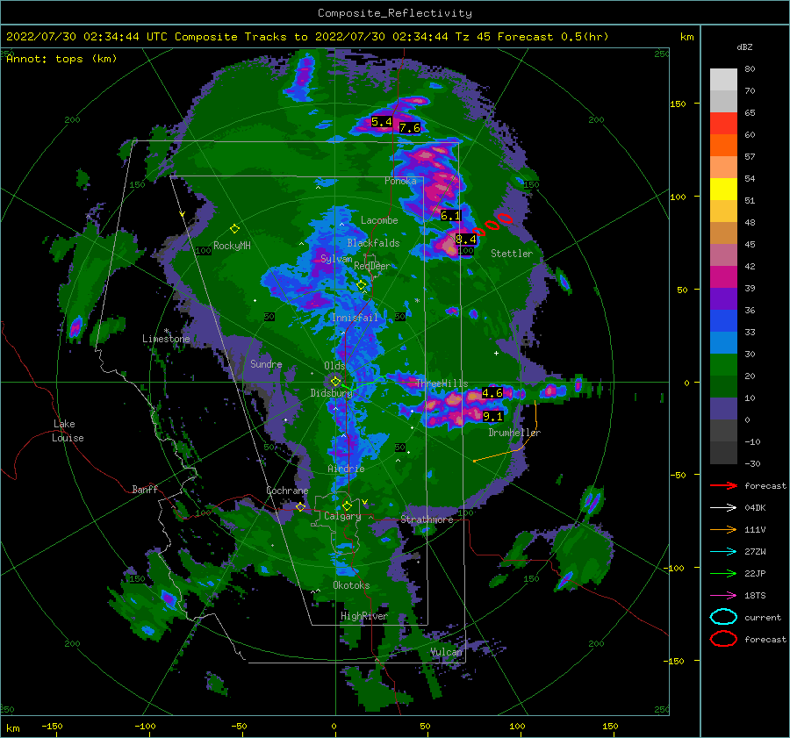Click the Calgary city label
790x738 pixels.
342,516
